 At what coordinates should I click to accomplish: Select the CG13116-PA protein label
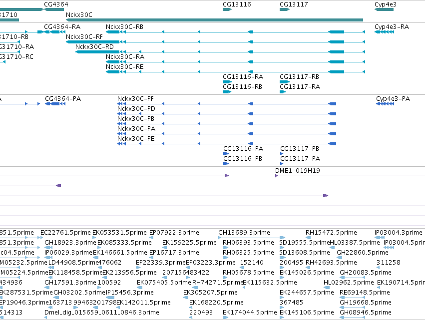(x=243, y=148)
